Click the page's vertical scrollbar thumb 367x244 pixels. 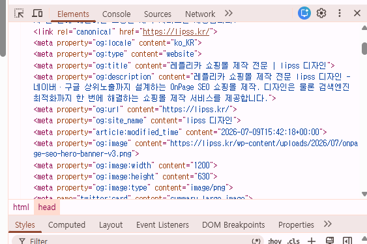(x=3, y=28)
